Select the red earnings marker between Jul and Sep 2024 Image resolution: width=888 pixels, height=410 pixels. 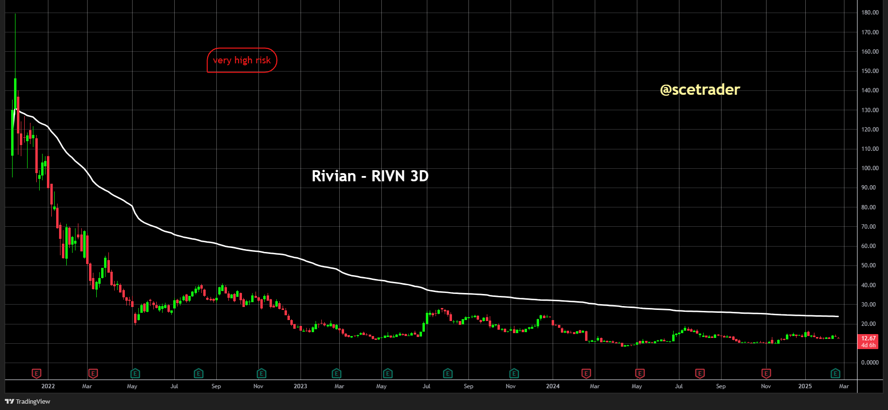pyautogui.click(x=700, y=373)
